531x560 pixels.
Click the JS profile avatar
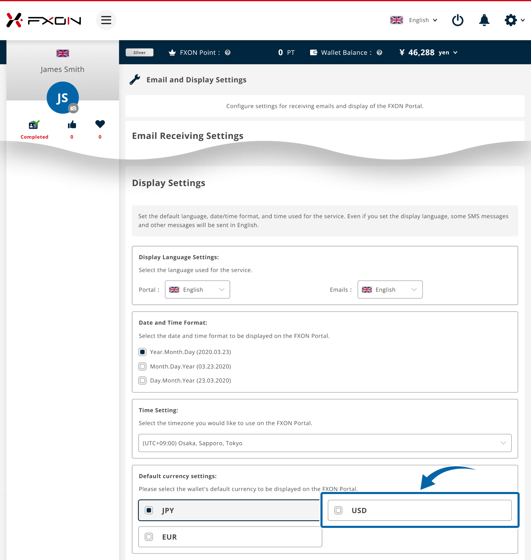[63, 98]
